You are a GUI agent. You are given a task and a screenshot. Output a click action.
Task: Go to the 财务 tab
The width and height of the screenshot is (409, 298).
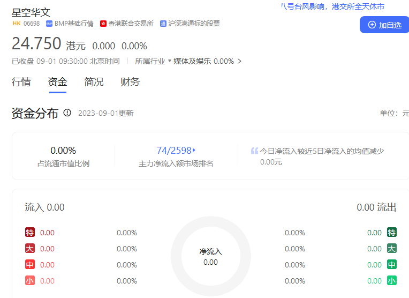130,82
